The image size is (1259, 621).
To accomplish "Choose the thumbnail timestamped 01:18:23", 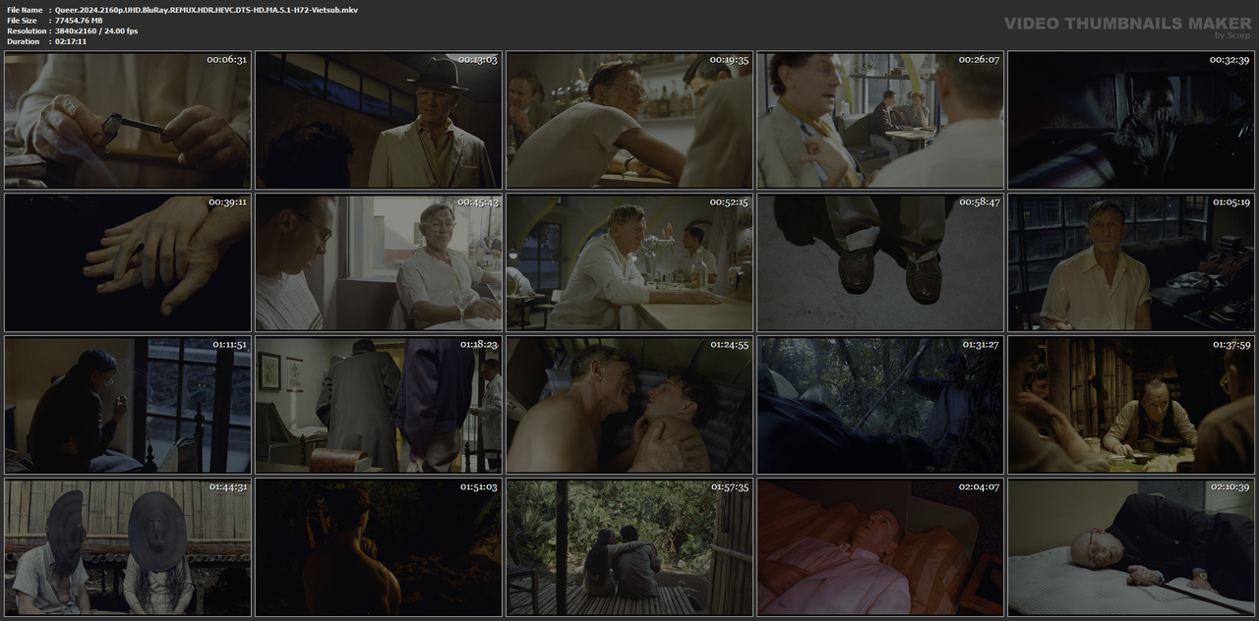I will 379,405.
